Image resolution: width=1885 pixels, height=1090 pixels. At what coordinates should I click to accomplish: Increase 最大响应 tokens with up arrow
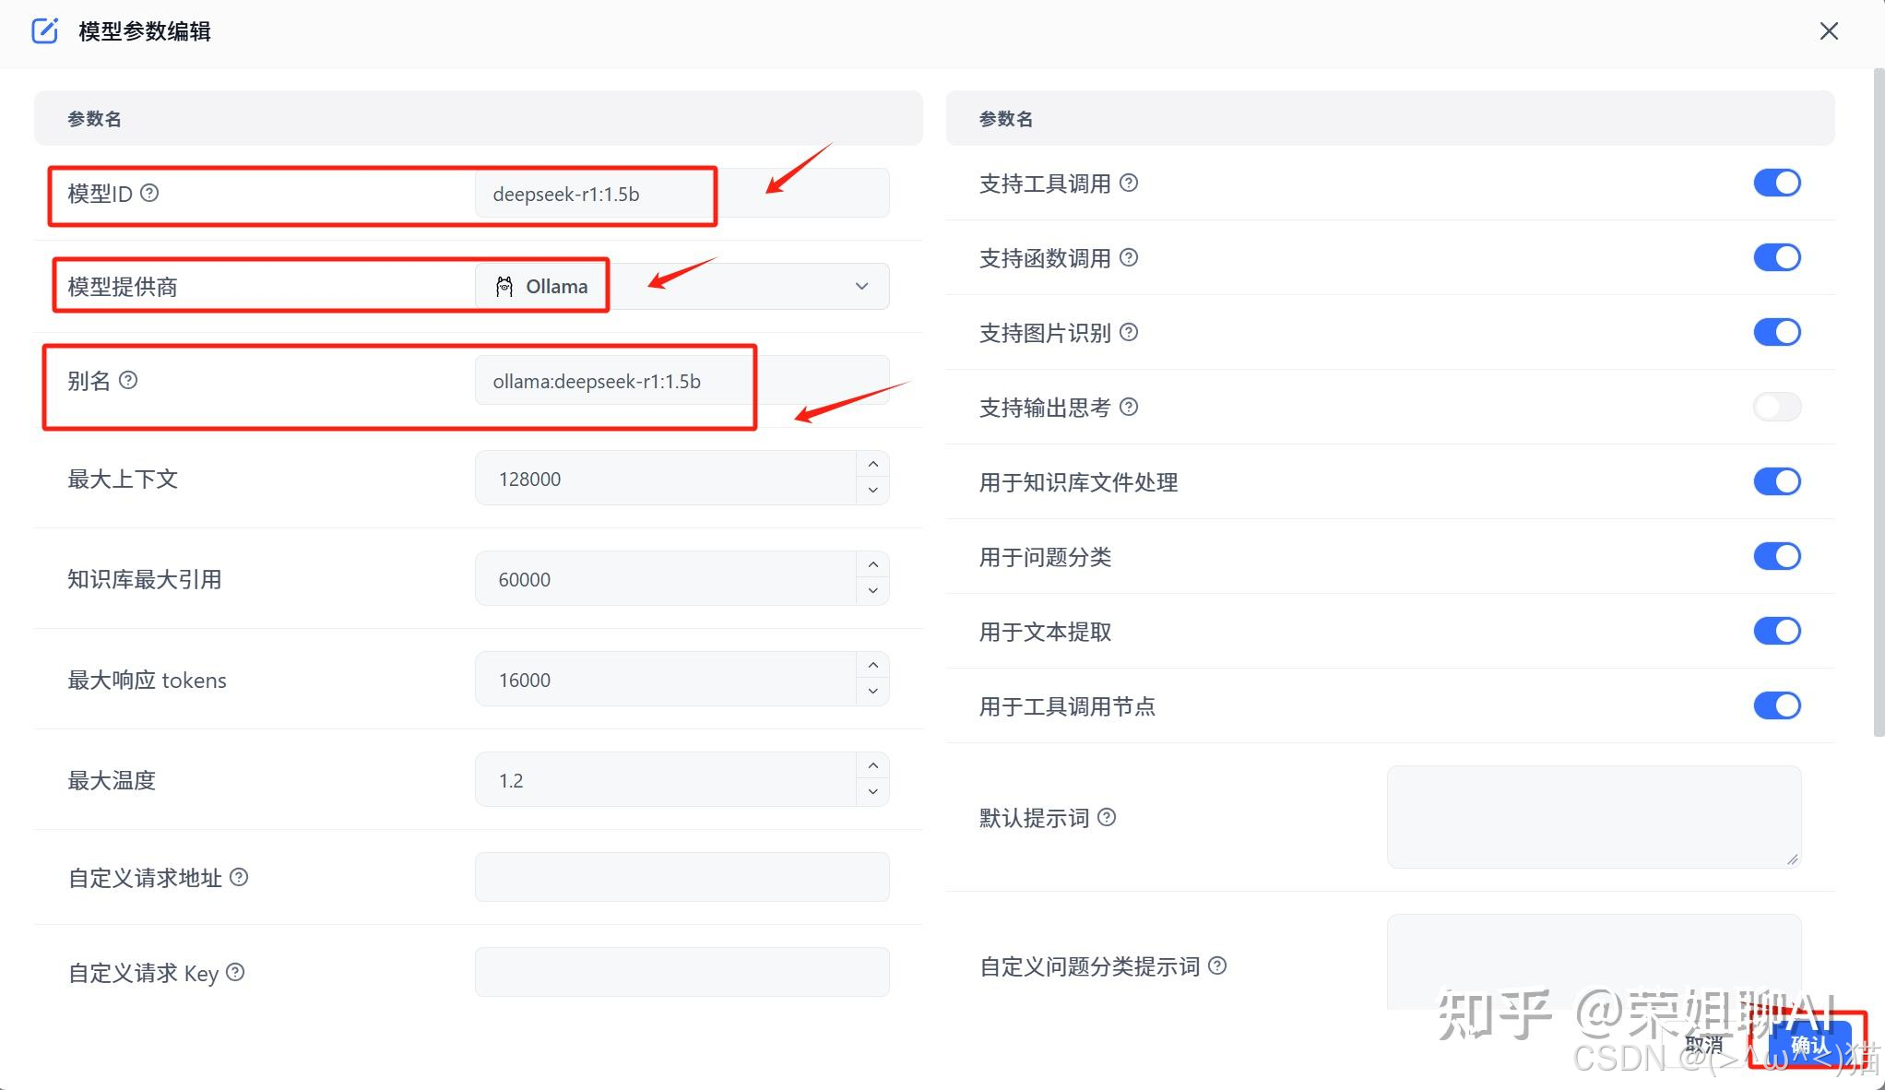pos(872,666)
